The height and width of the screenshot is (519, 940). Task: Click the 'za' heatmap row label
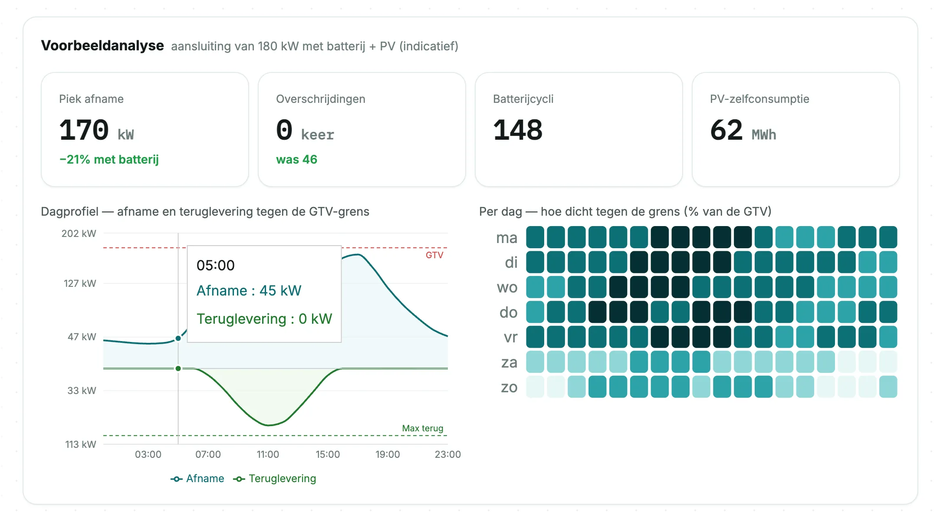tap(509, 362)
